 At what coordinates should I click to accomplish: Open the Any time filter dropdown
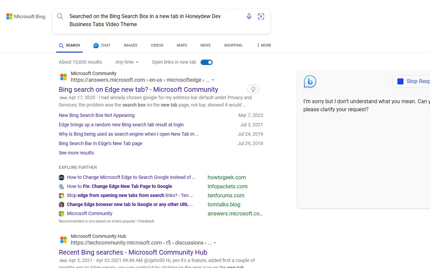pyautogui.click(x=127, y=62)
